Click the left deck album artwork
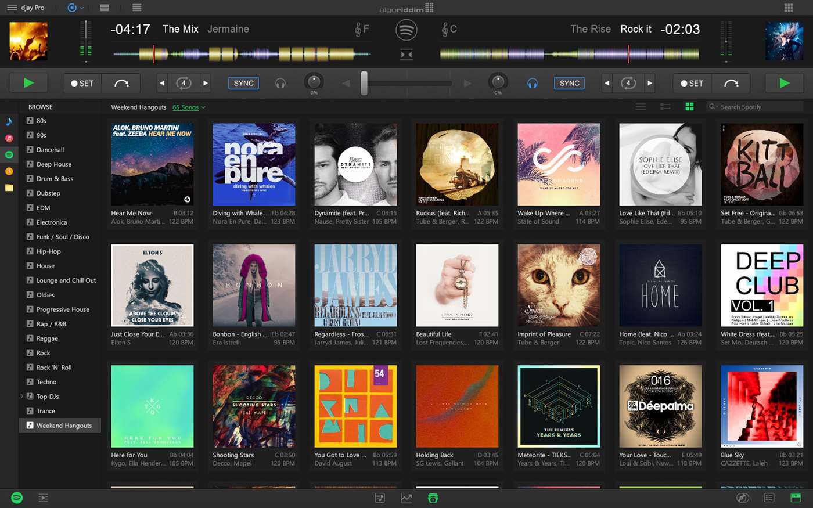The height and width of the screenshot is (508, 813). coord(29,41)
